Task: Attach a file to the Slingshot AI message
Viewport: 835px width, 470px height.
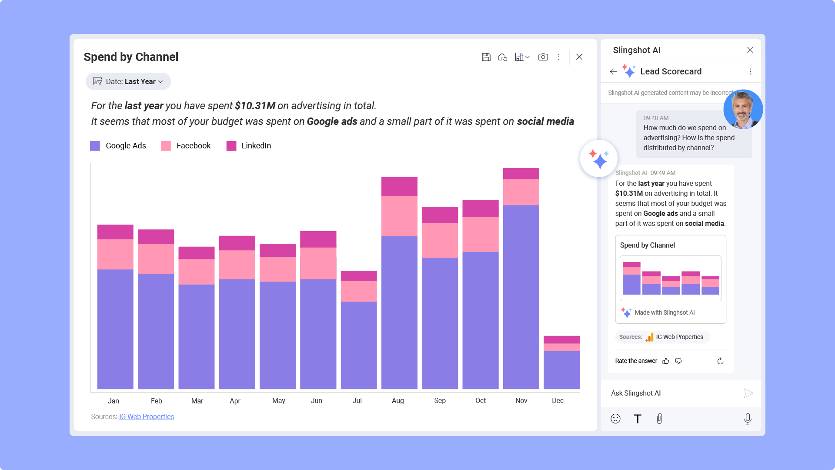Action: pos(659,419)
